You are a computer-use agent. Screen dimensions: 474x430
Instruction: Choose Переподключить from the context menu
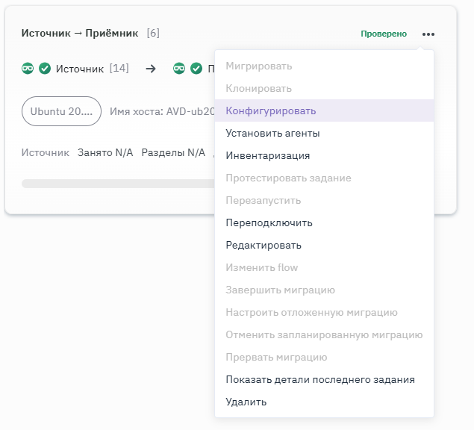tap(269, 222)
